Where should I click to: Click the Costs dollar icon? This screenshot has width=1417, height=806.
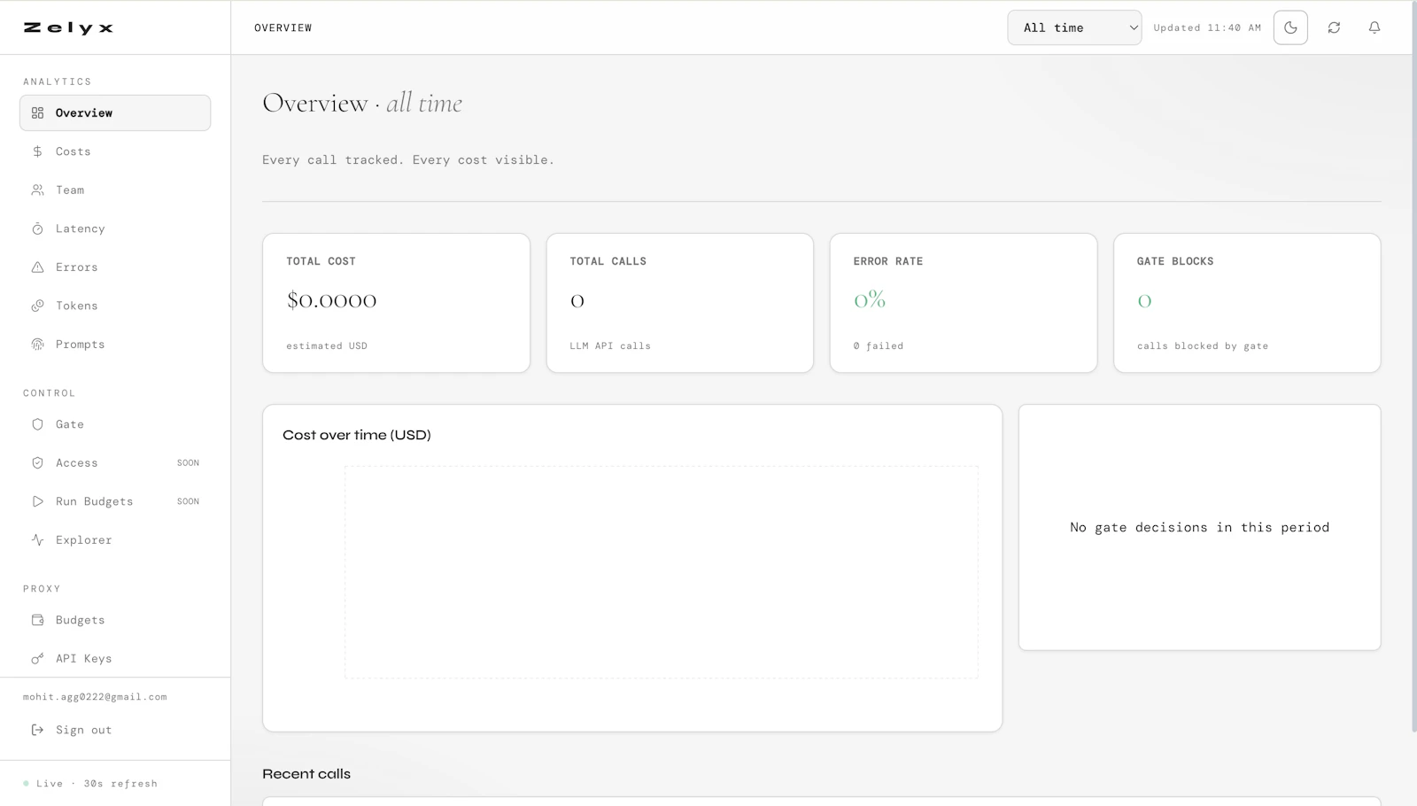pos(37,151)
